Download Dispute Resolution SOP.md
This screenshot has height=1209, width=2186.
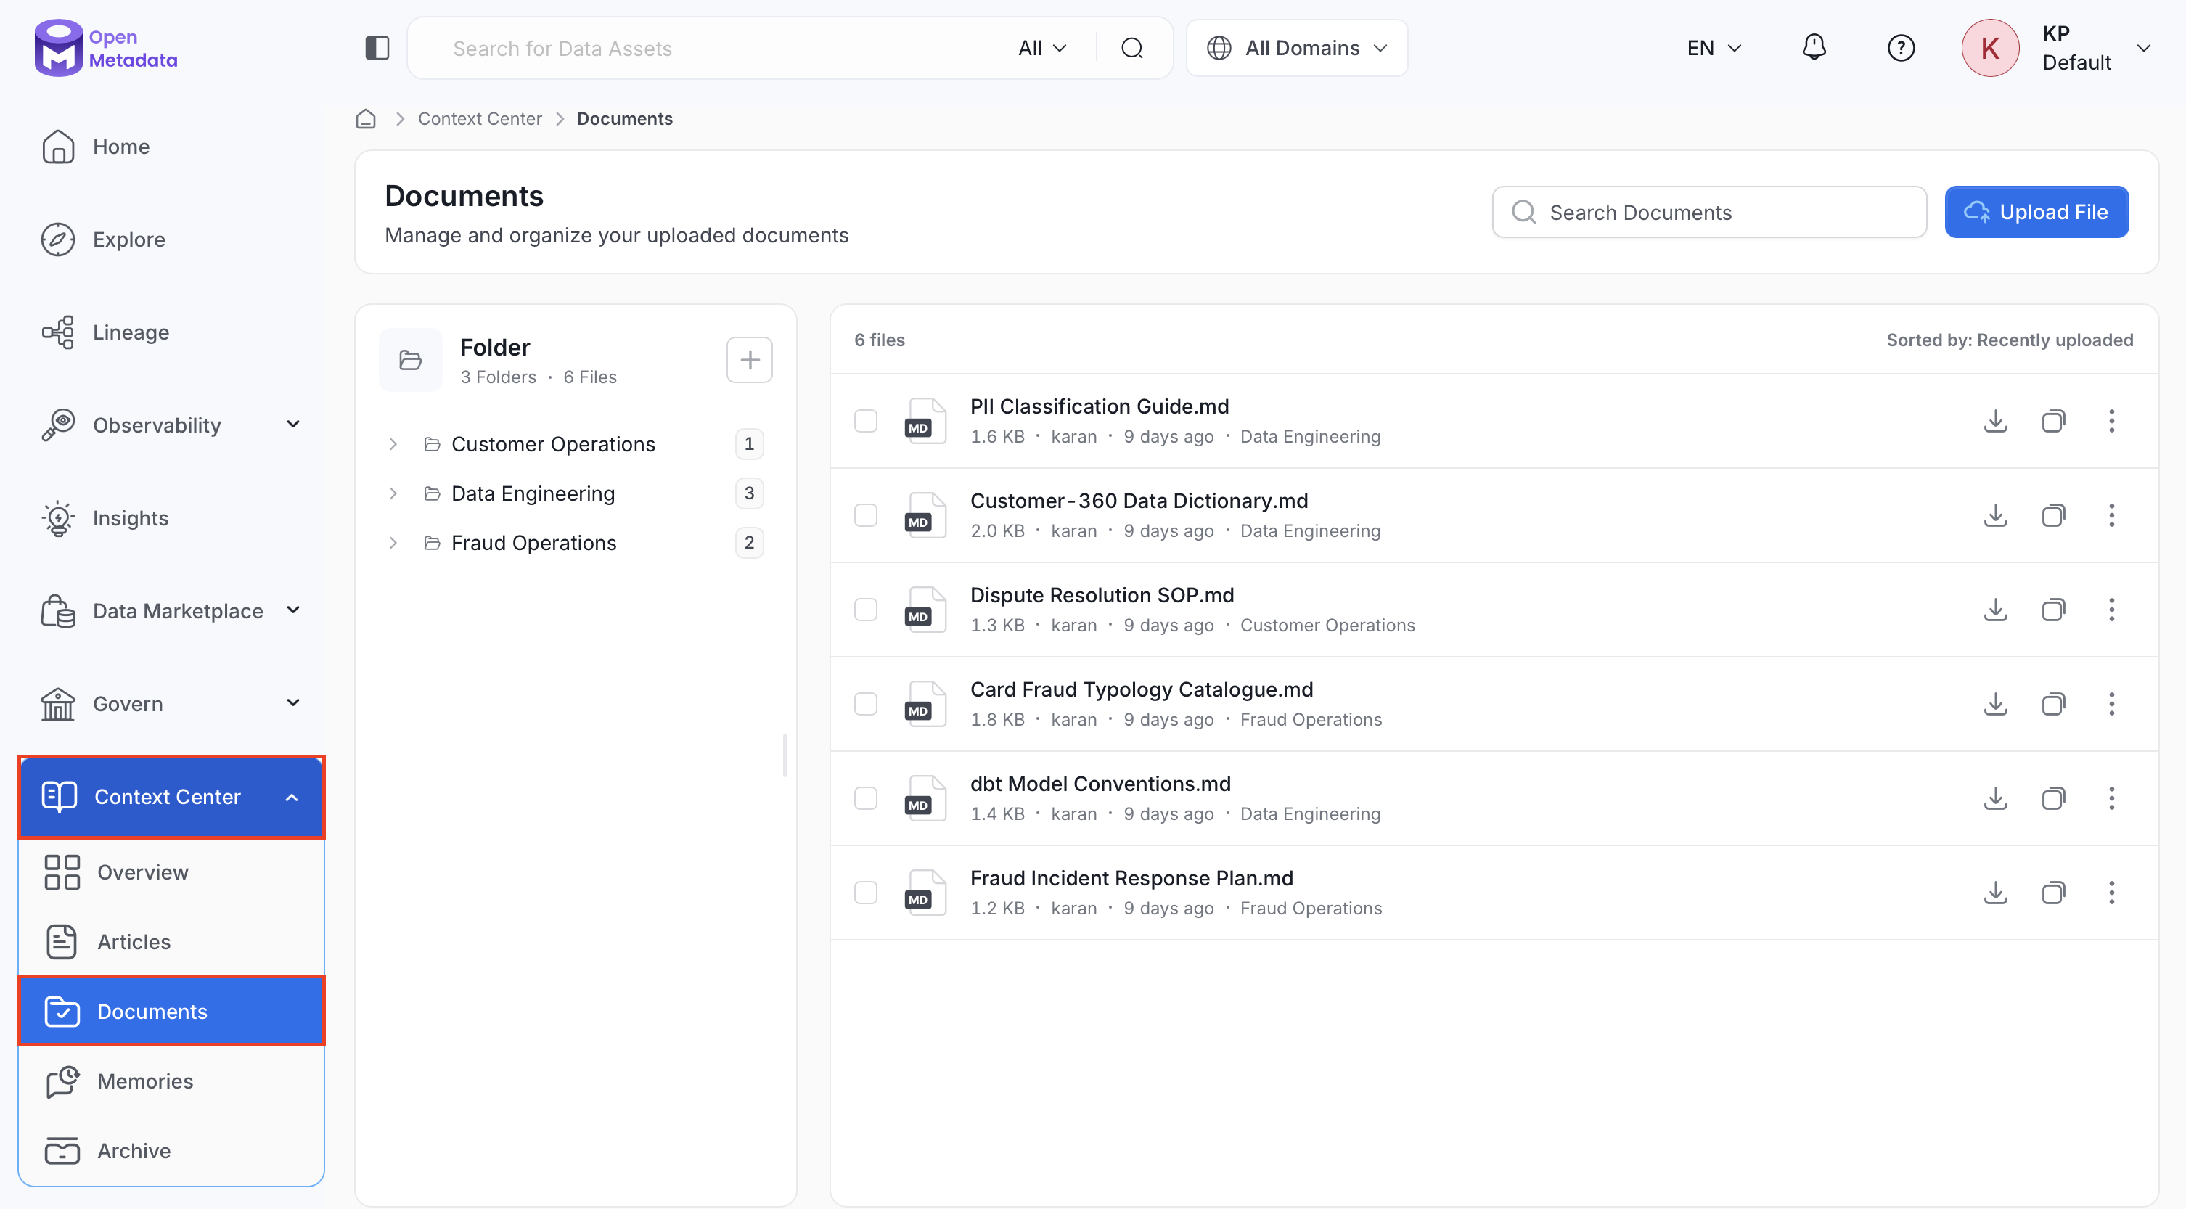click(x=1995, y=609)
